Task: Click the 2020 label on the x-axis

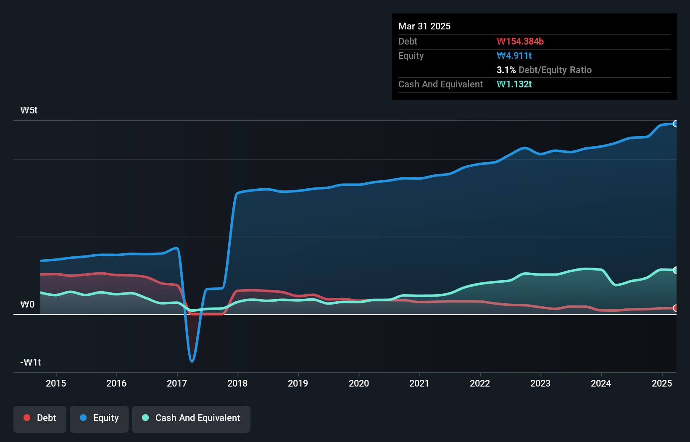Action: 359,383
